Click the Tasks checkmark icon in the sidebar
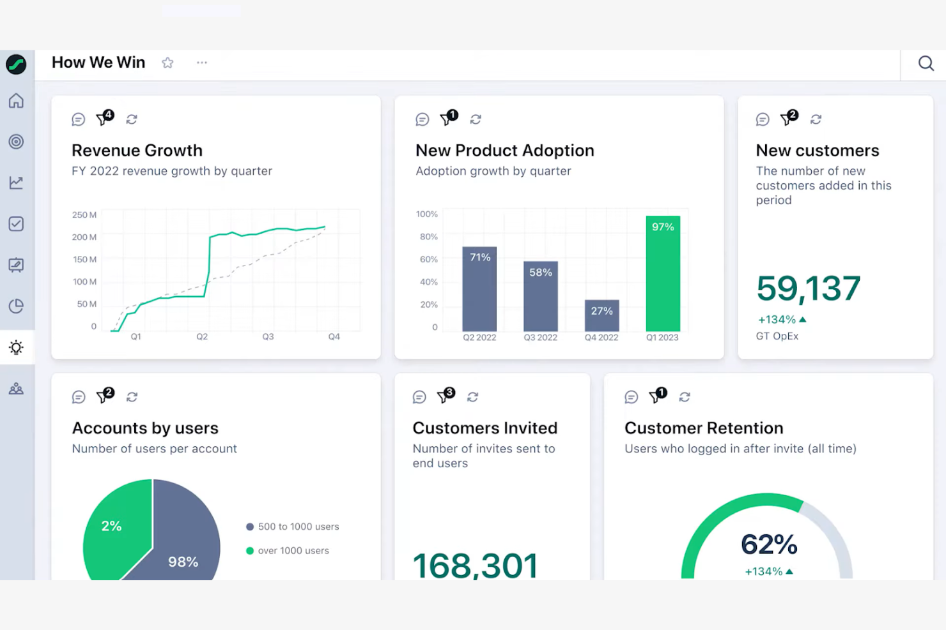This screenshot has height=630, width=946. click(x=17, y=223)
